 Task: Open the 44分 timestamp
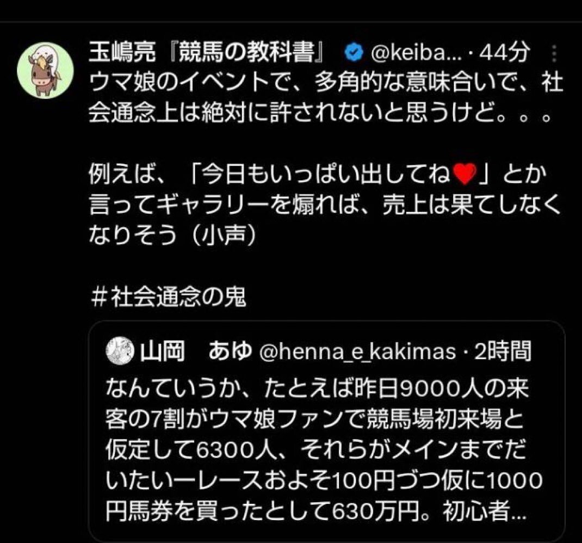503,52
